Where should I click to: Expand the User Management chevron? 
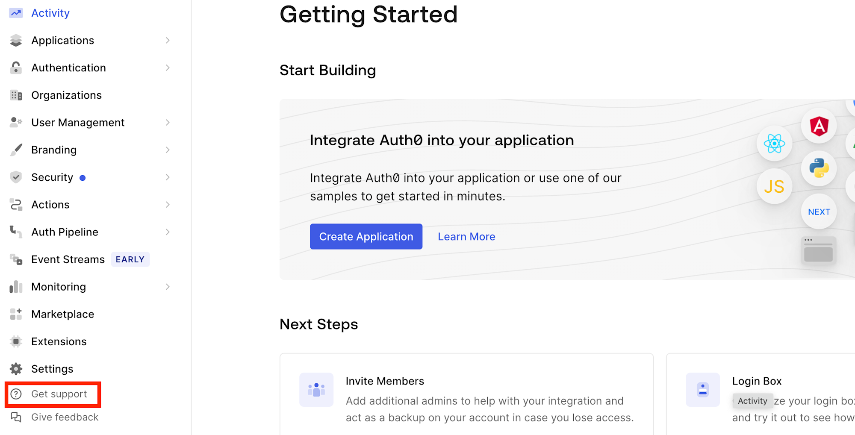click(168, 123)
